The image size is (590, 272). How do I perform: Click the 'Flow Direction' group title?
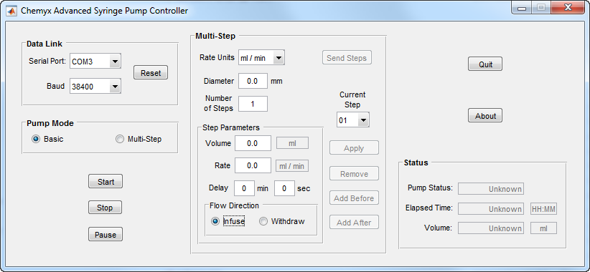(234, 205)
